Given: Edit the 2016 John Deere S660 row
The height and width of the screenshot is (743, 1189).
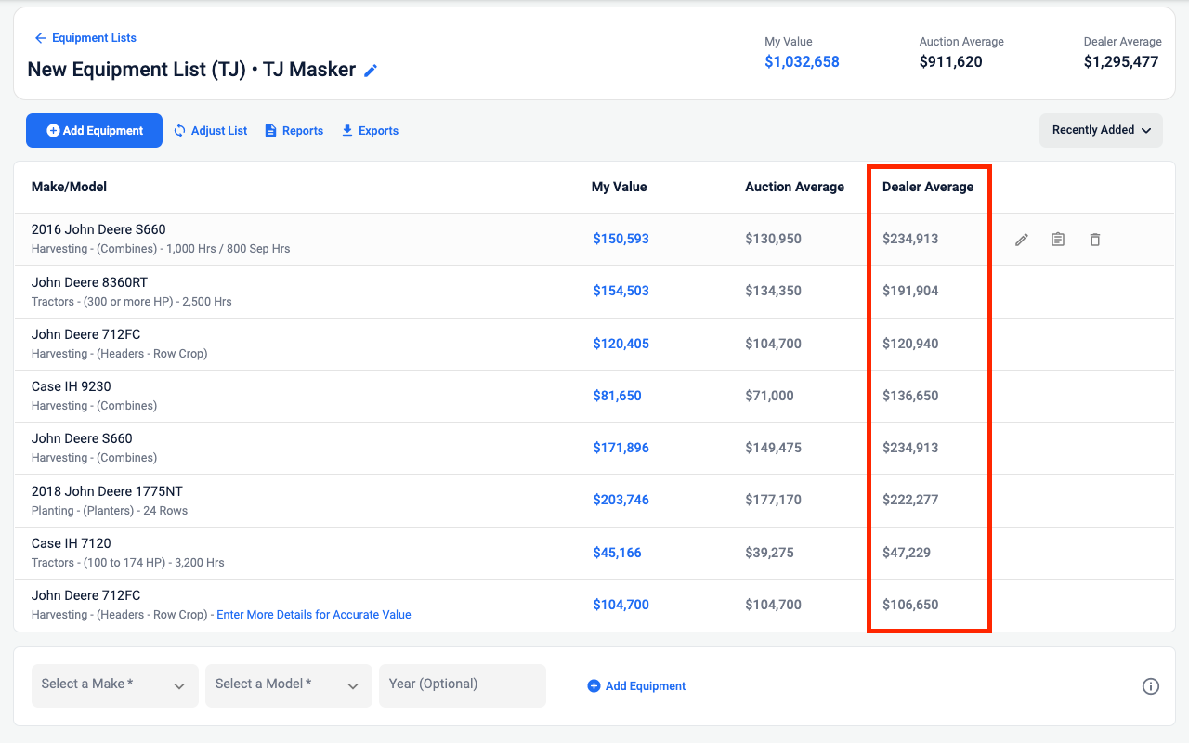Looking at the screenshot, I should tap(1022, 240).
